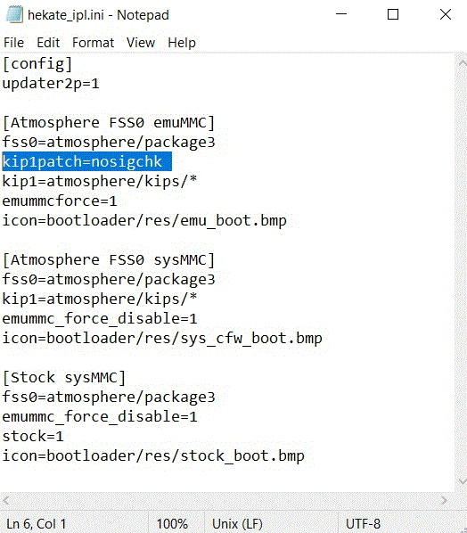
Task: Click the UTF-8 encoding status bar label
Action: 363,523
